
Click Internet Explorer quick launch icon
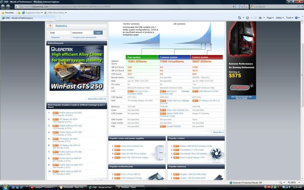(x=22, y=187)
